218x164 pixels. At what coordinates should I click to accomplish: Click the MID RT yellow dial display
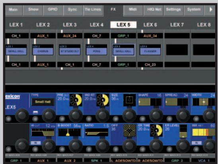(x=103, y=100)
